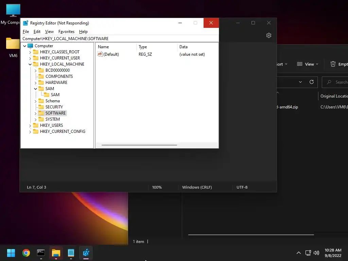348x261 pixels.
Task: Click UTF-8 encoding indicator in Notepad
Action: [x=242, y=187]
